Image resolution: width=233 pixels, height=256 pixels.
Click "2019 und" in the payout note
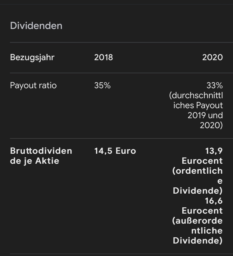click(x=205, y=115)
